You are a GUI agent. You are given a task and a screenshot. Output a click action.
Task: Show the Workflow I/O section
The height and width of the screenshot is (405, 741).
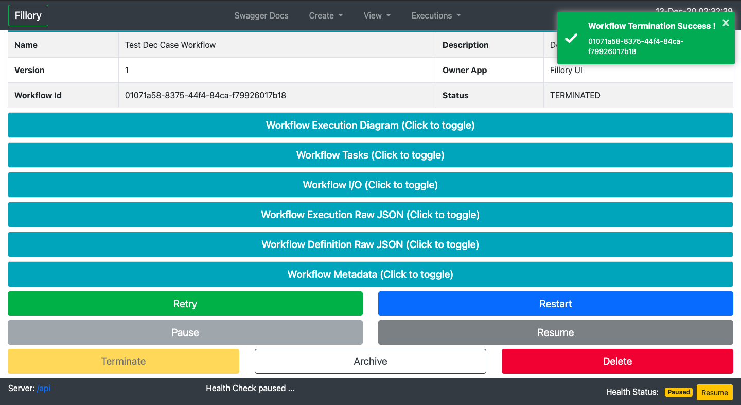[370, 185]
